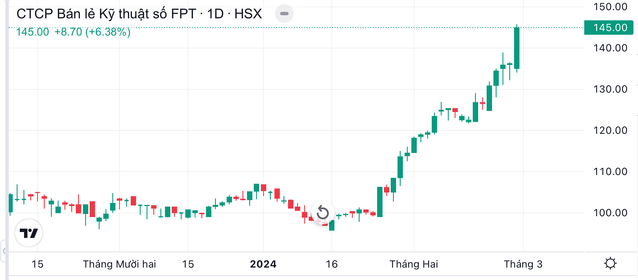This screenshot has height=280, width=638.
Task: Click Tháng Mười hai on the time axis
Action: [x=119, y=264]
